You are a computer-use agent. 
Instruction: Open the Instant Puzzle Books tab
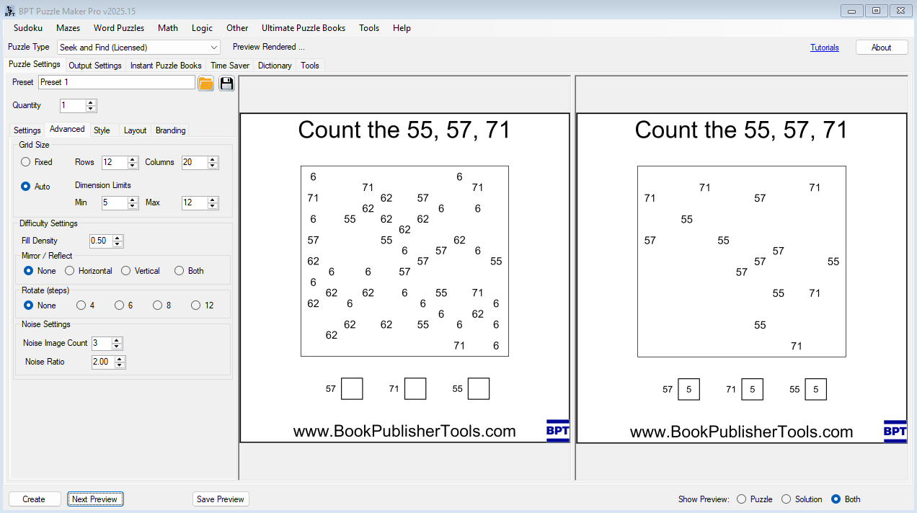coord(166,66)
